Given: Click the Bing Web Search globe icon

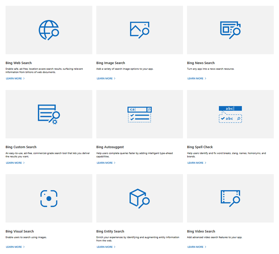Looking at the screenshot, I should pyautogui.click(x=49, y=30).
